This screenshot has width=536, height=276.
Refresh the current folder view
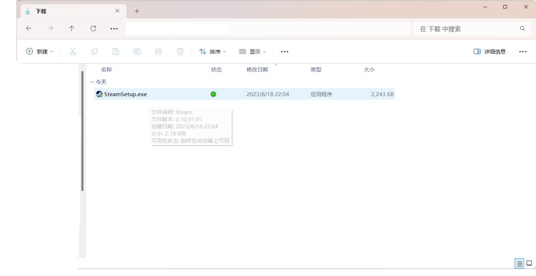(93, 29)
